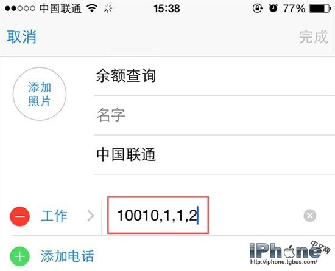The image size is (335, 271).
Task: Tap the green plus add phone icon
Action: (19, 256)
